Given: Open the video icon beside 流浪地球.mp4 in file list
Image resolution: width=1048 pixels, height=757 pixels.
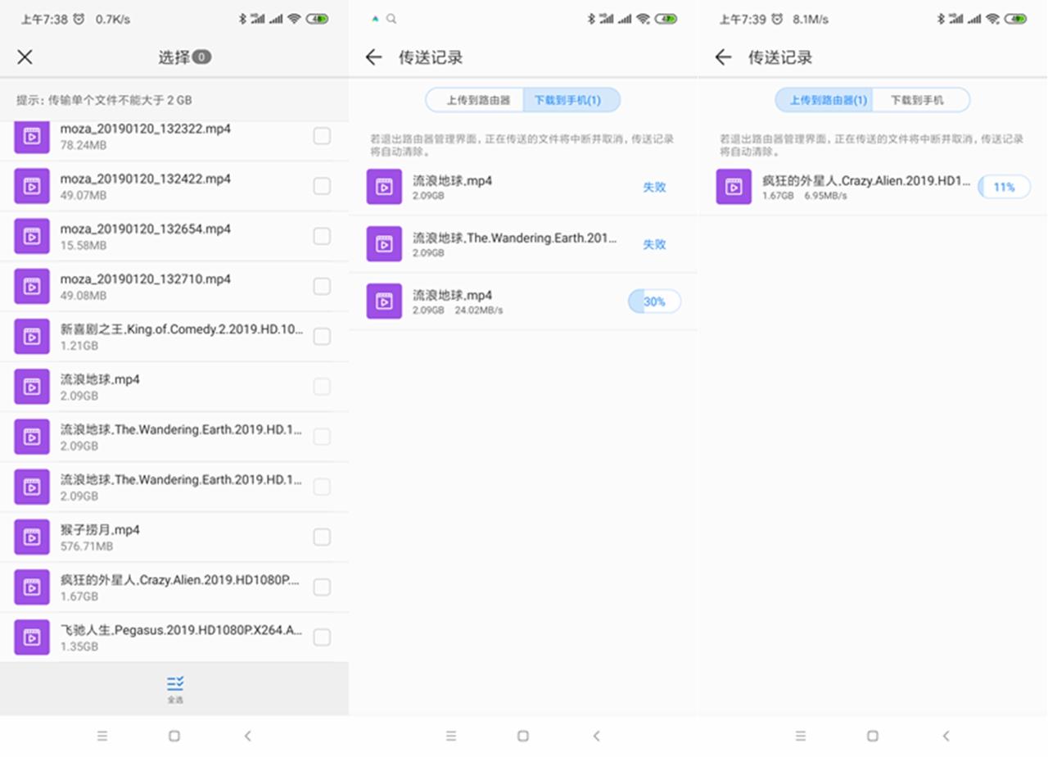Looking at the screenshot, I should point(31,386).
